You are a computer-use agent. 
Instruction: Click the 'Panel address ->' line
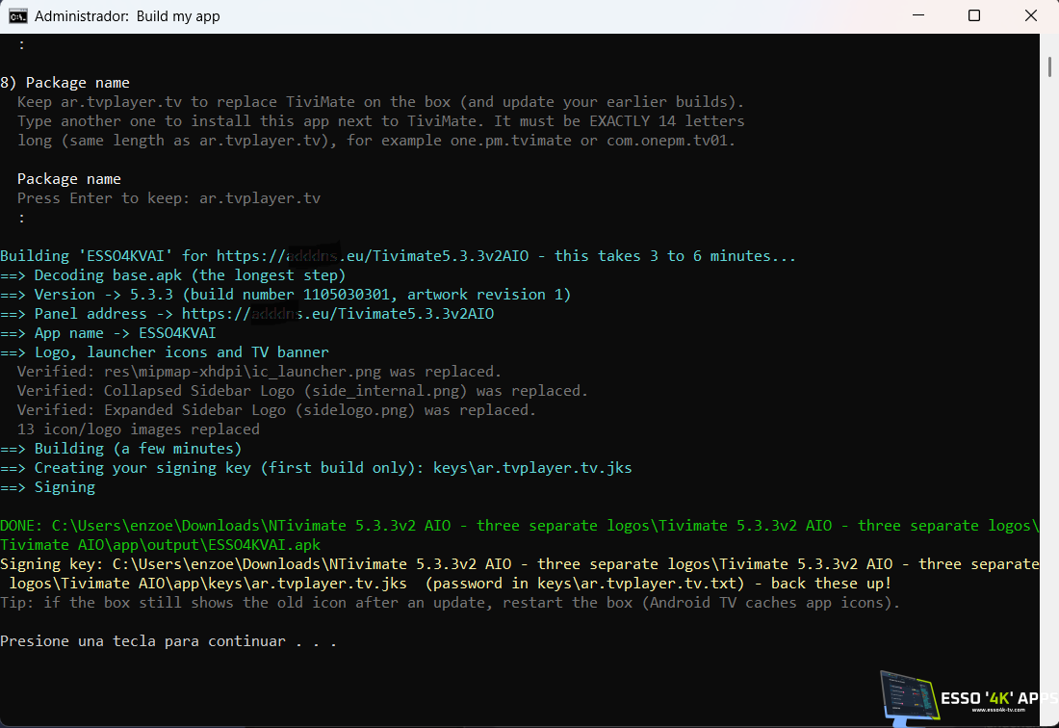click(247, 314)
